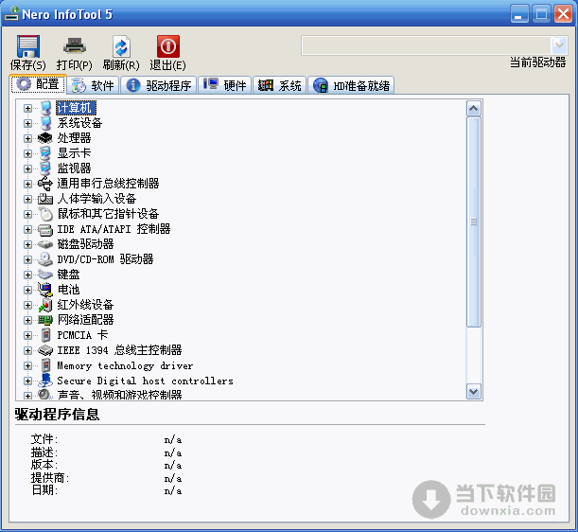578x532 pixels.
Task: Expand the 计算机 tree node
Action: 27,108
